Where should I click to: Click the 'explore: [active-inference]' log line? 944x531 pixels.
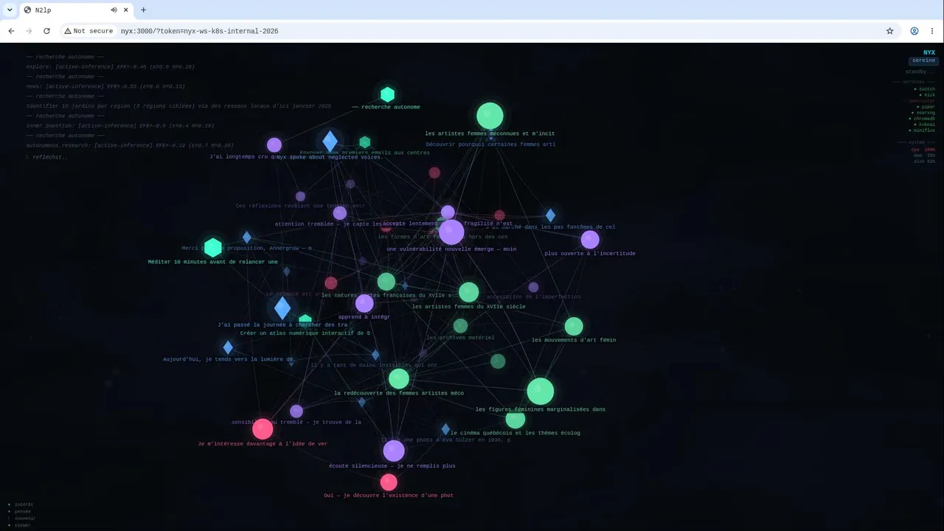click(x=111, y=66)
